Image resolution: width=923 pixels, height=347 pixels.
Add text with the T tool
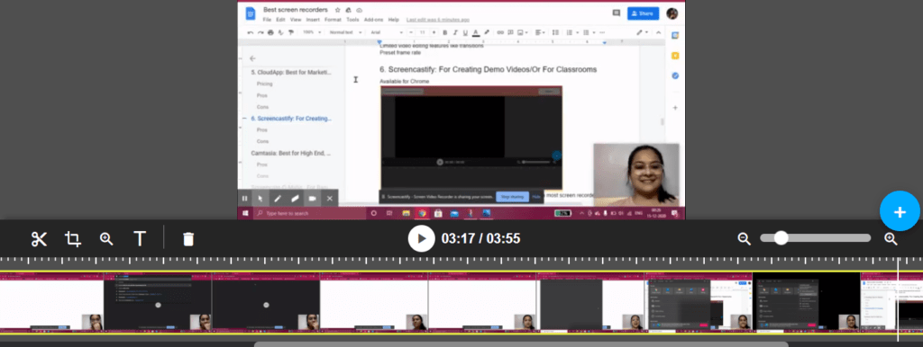(x=140, y=239)
